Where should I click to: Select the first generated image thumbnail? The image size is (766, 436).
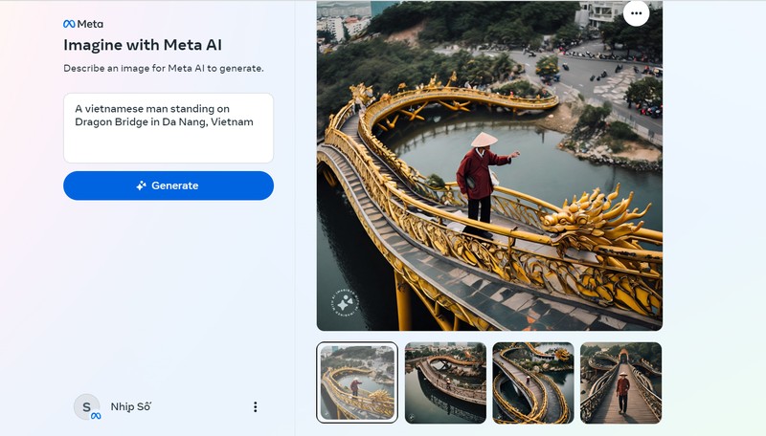[357, 382]
